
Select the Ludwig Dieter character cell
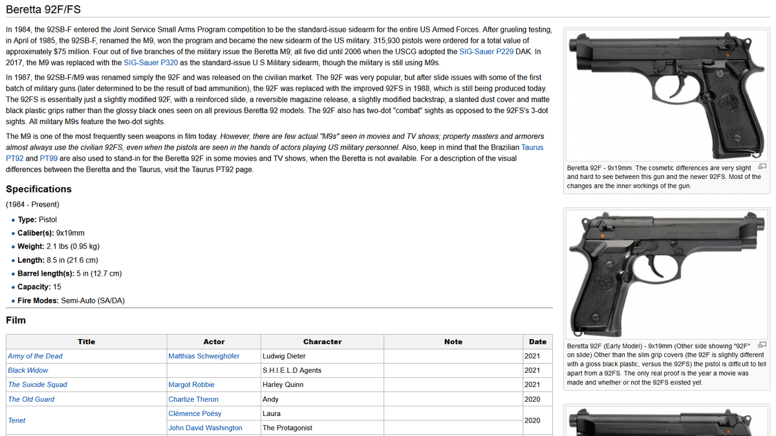tap(322, 356)
